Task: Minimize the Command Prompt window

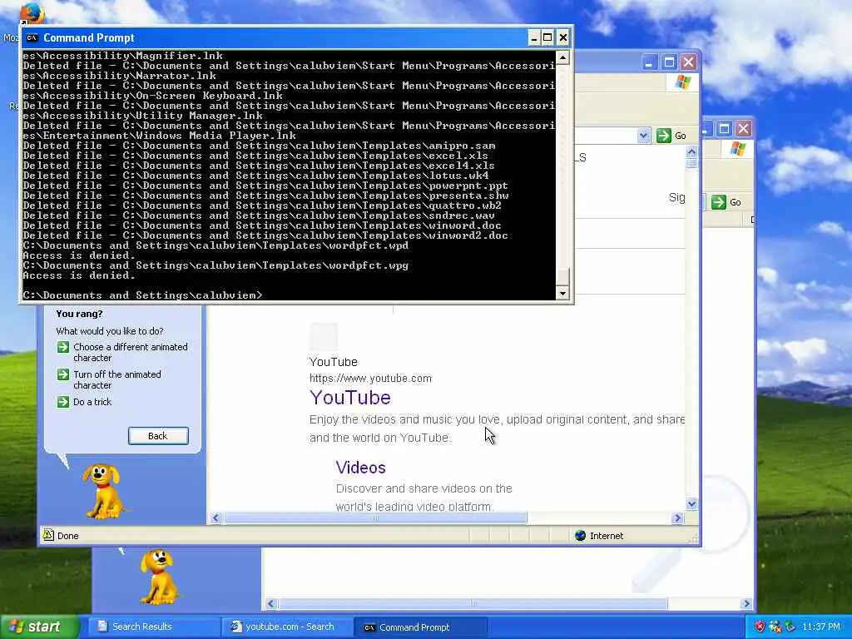Action: point(533,37)
